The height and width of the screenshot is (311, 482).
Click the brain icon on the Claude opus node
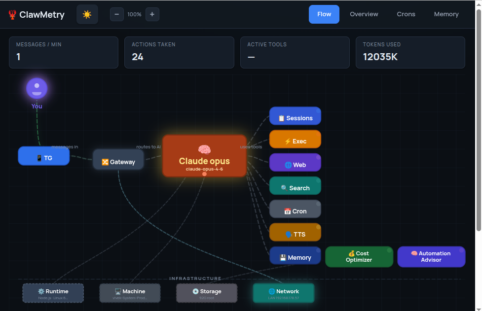coord(204,149)
